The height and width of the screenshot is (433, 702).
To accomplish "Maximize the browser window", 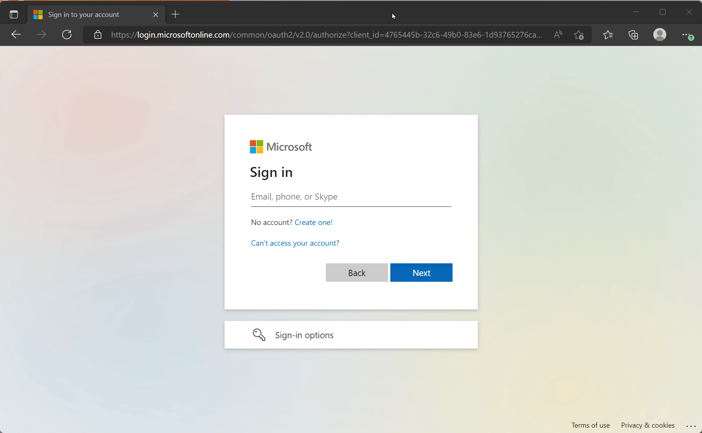I will pyautogui.click(x=662, y=12).
